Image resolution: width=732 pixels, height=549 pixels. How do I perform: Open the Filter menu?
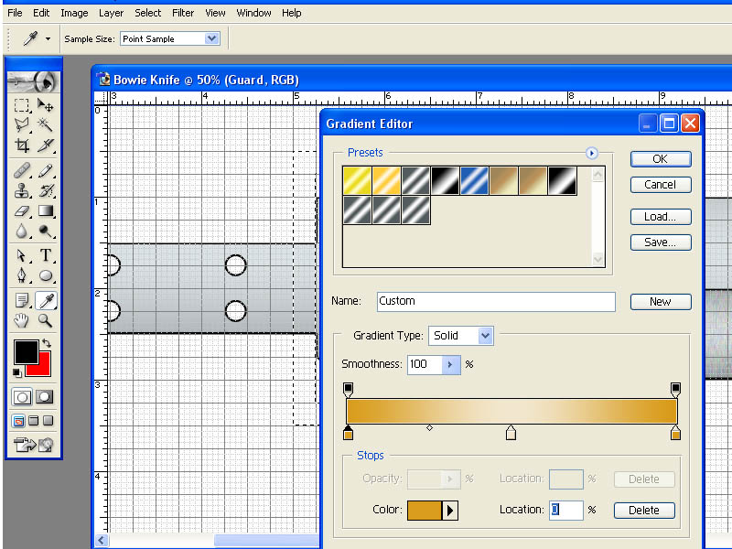coord(182,13)
